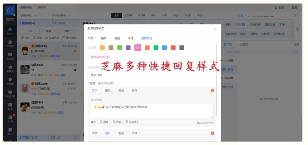308x145 pixels.
Task: Switch to the 排队中(0) tab
Action: click(x=58, y=23)
